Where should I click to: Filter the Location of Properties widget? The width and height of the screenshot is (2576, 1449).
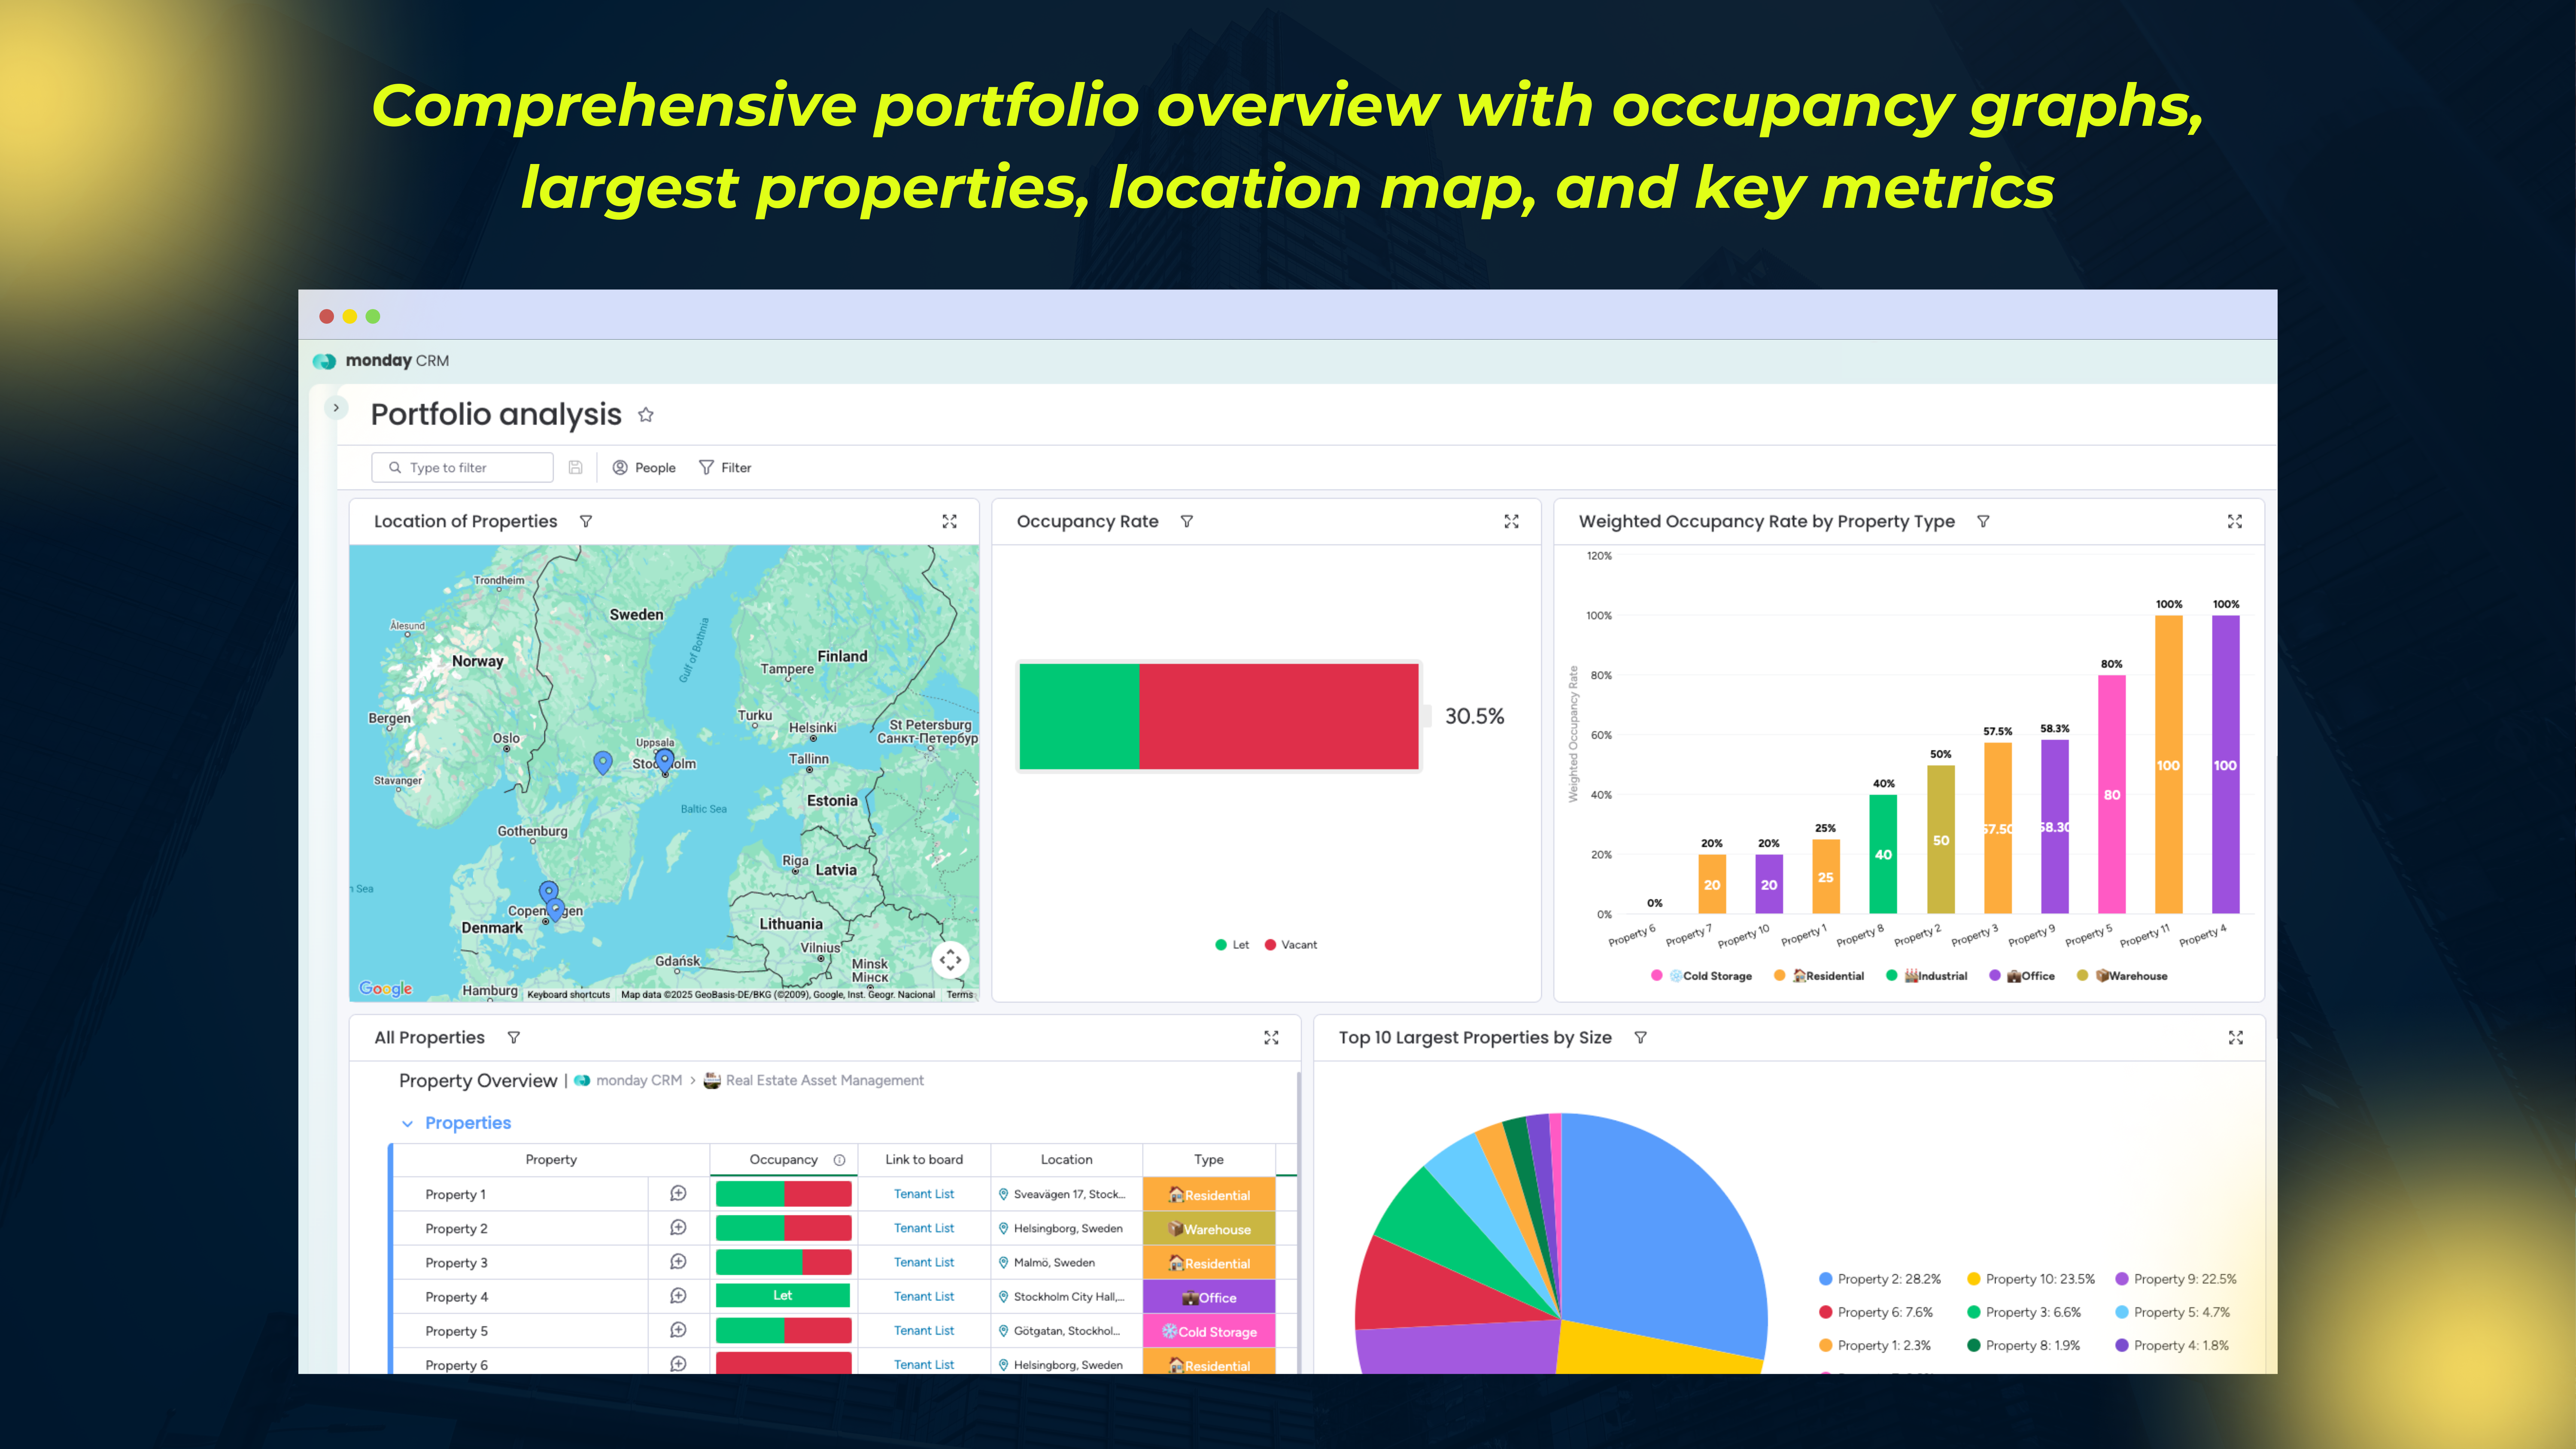586,521
